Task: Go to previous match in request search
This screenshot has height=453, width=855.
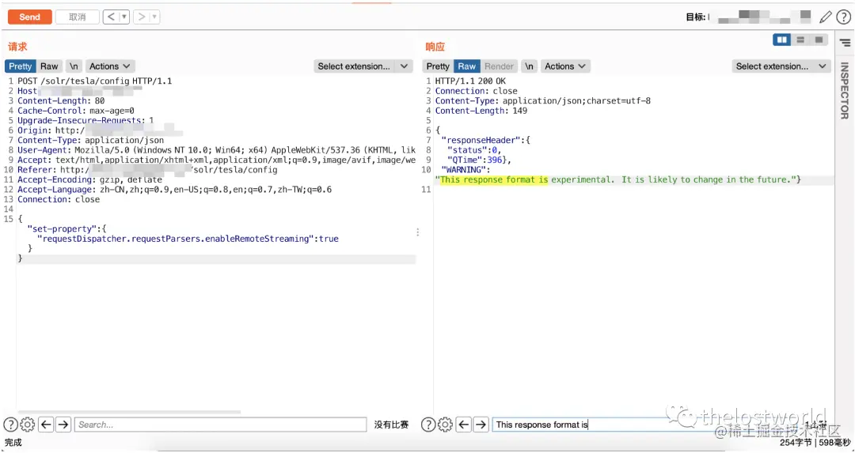Action: pos(47,425)
